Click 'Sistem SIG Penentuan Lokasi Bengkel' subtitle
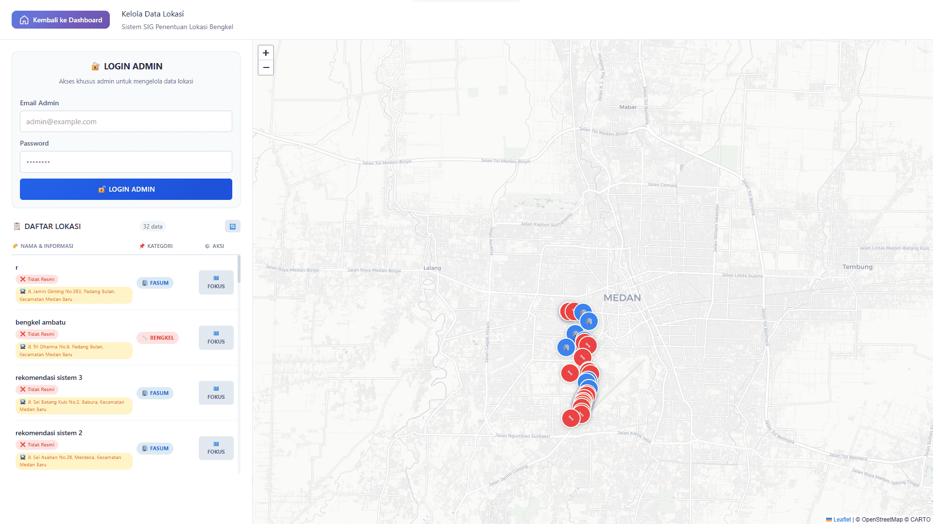The image size is (933, 524). (x=177, y=27)
